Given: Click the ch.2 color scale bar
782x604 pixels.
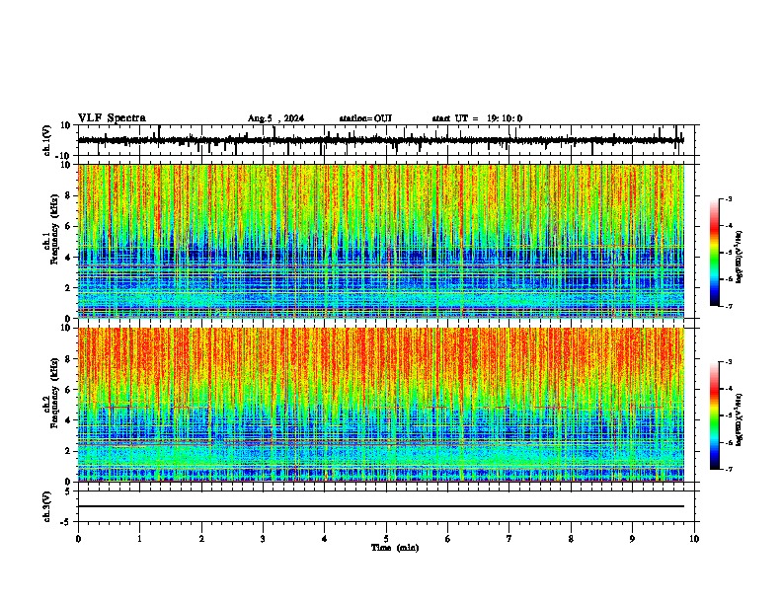Looking at the screenshot, I should (715, 415).
